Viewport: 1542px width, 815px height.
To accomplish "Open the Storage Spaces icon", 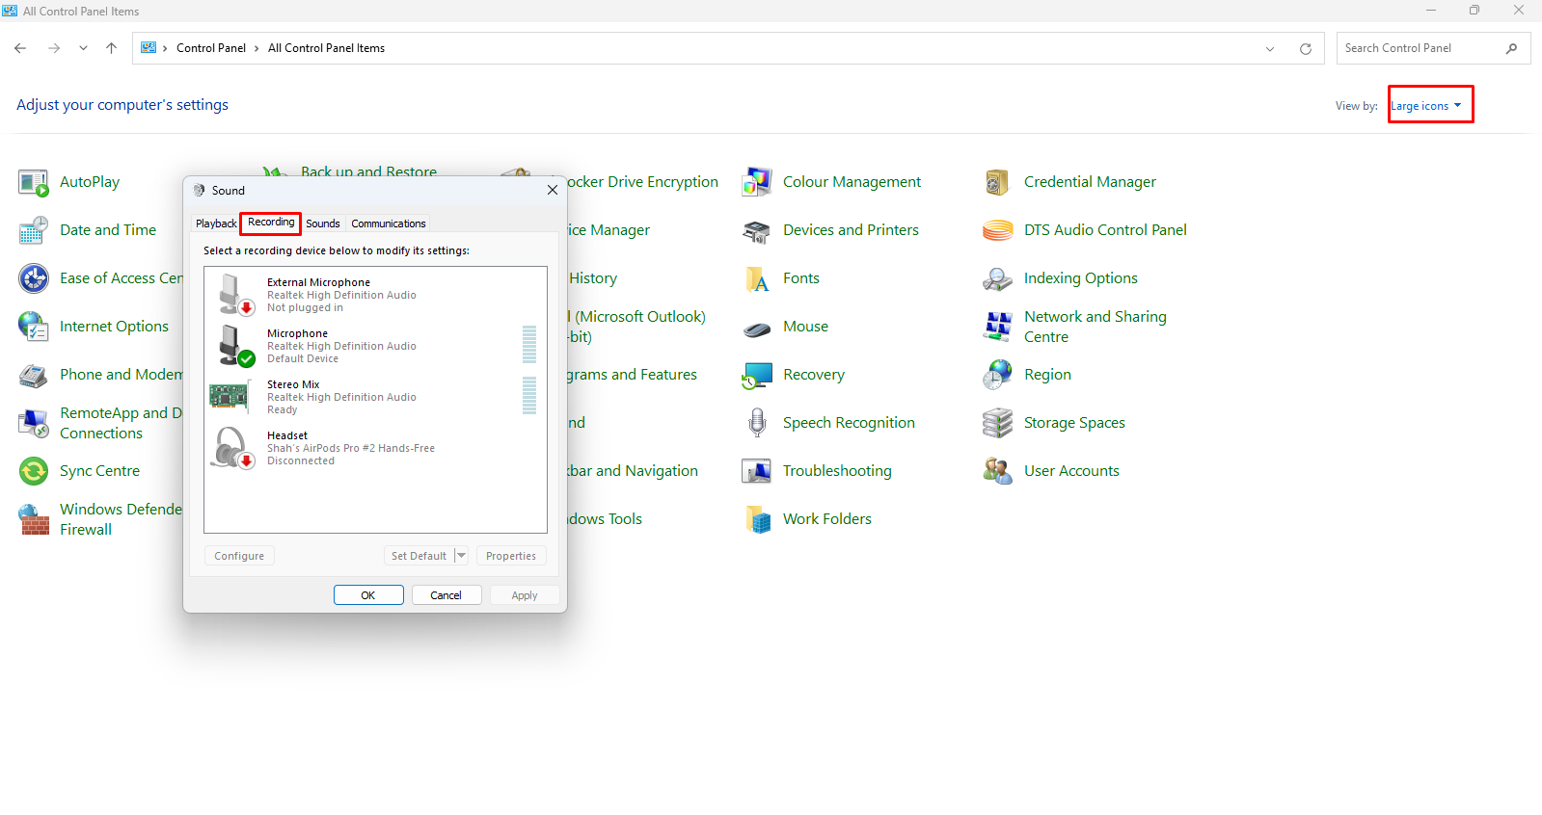I will [x=997, y=423].
